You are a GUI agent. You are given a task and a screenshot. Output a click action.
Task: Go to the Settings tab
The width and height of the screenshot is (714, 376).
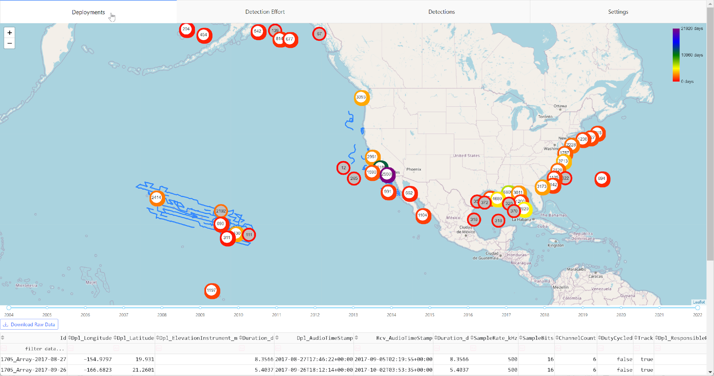click(618, 12)
